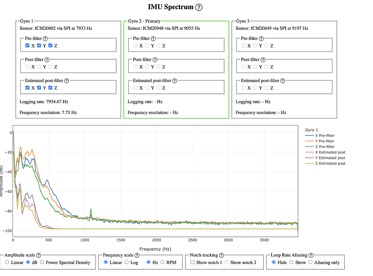Open Notch tracking help icon
Screen dimensions: 373x276
[x=221, y=255]
